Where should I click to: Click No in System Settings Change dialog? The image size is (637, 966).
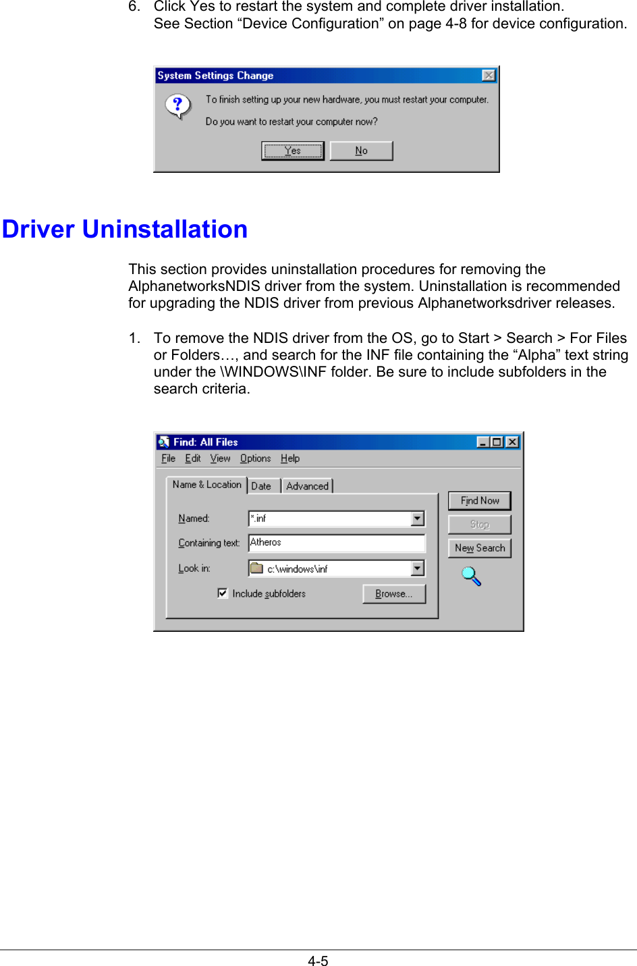point(361,151)
